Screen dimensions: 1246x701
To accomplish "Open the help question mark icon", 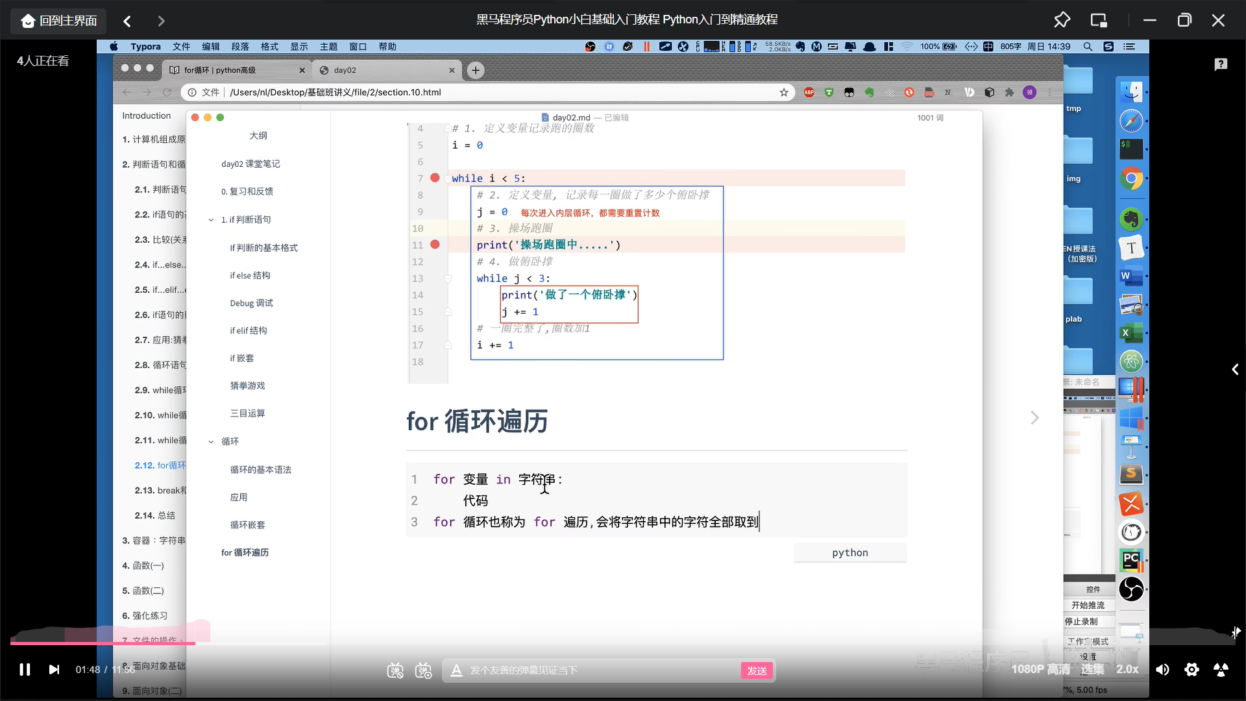I will (1221, 64).
